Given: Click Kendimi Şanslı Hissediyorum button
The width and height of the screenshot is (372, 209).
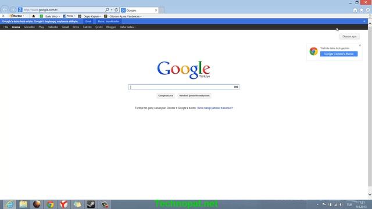Looking at the screenshot, I should coord(194,96).
